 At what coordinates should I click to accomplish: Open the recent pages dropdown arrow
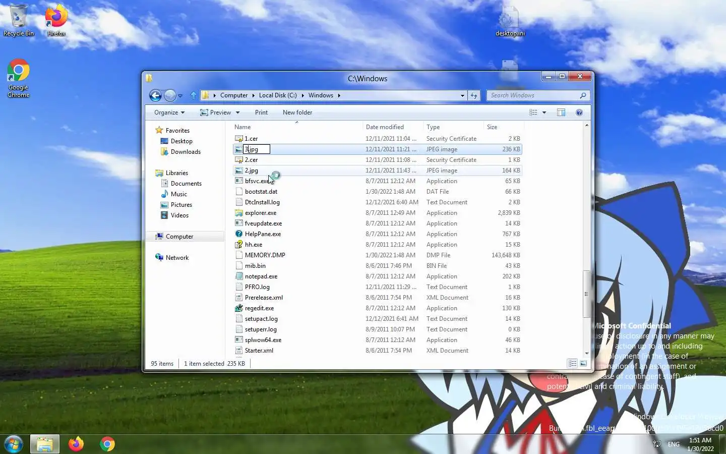(180, 95)
